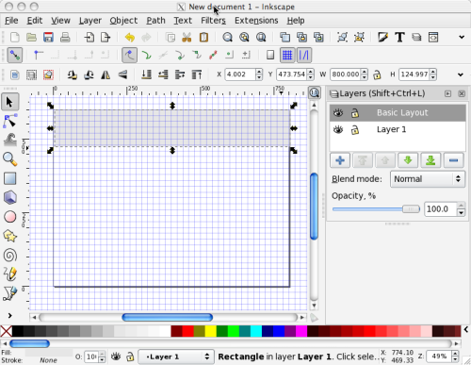Open the color palette menu arrow

[x=466, y=330]
